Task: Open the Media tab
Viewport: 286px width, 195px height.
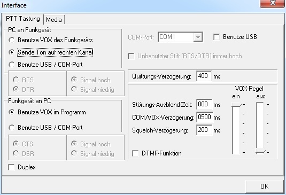Action: point(54,19)
